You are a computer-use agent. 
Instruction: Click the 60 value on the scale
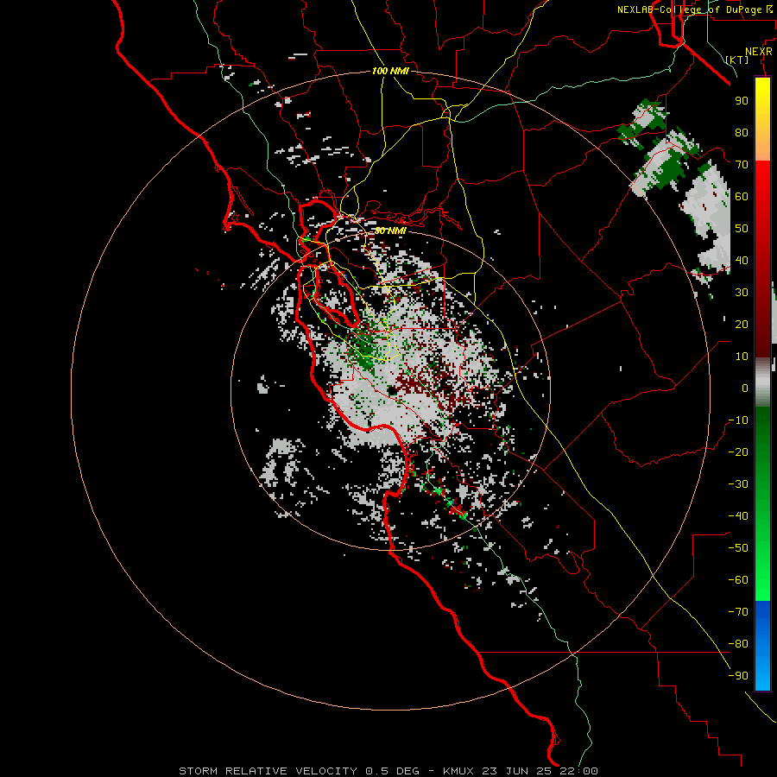(742, 196)
